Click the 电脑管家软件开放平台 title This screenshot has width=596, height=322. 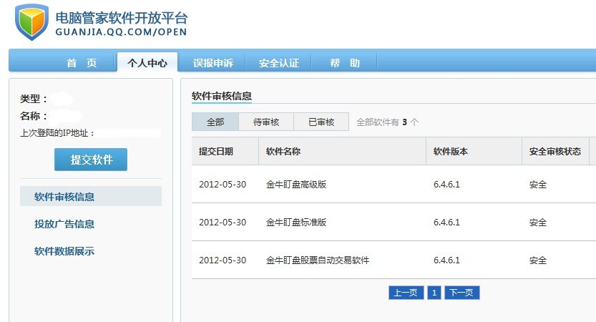121,18
